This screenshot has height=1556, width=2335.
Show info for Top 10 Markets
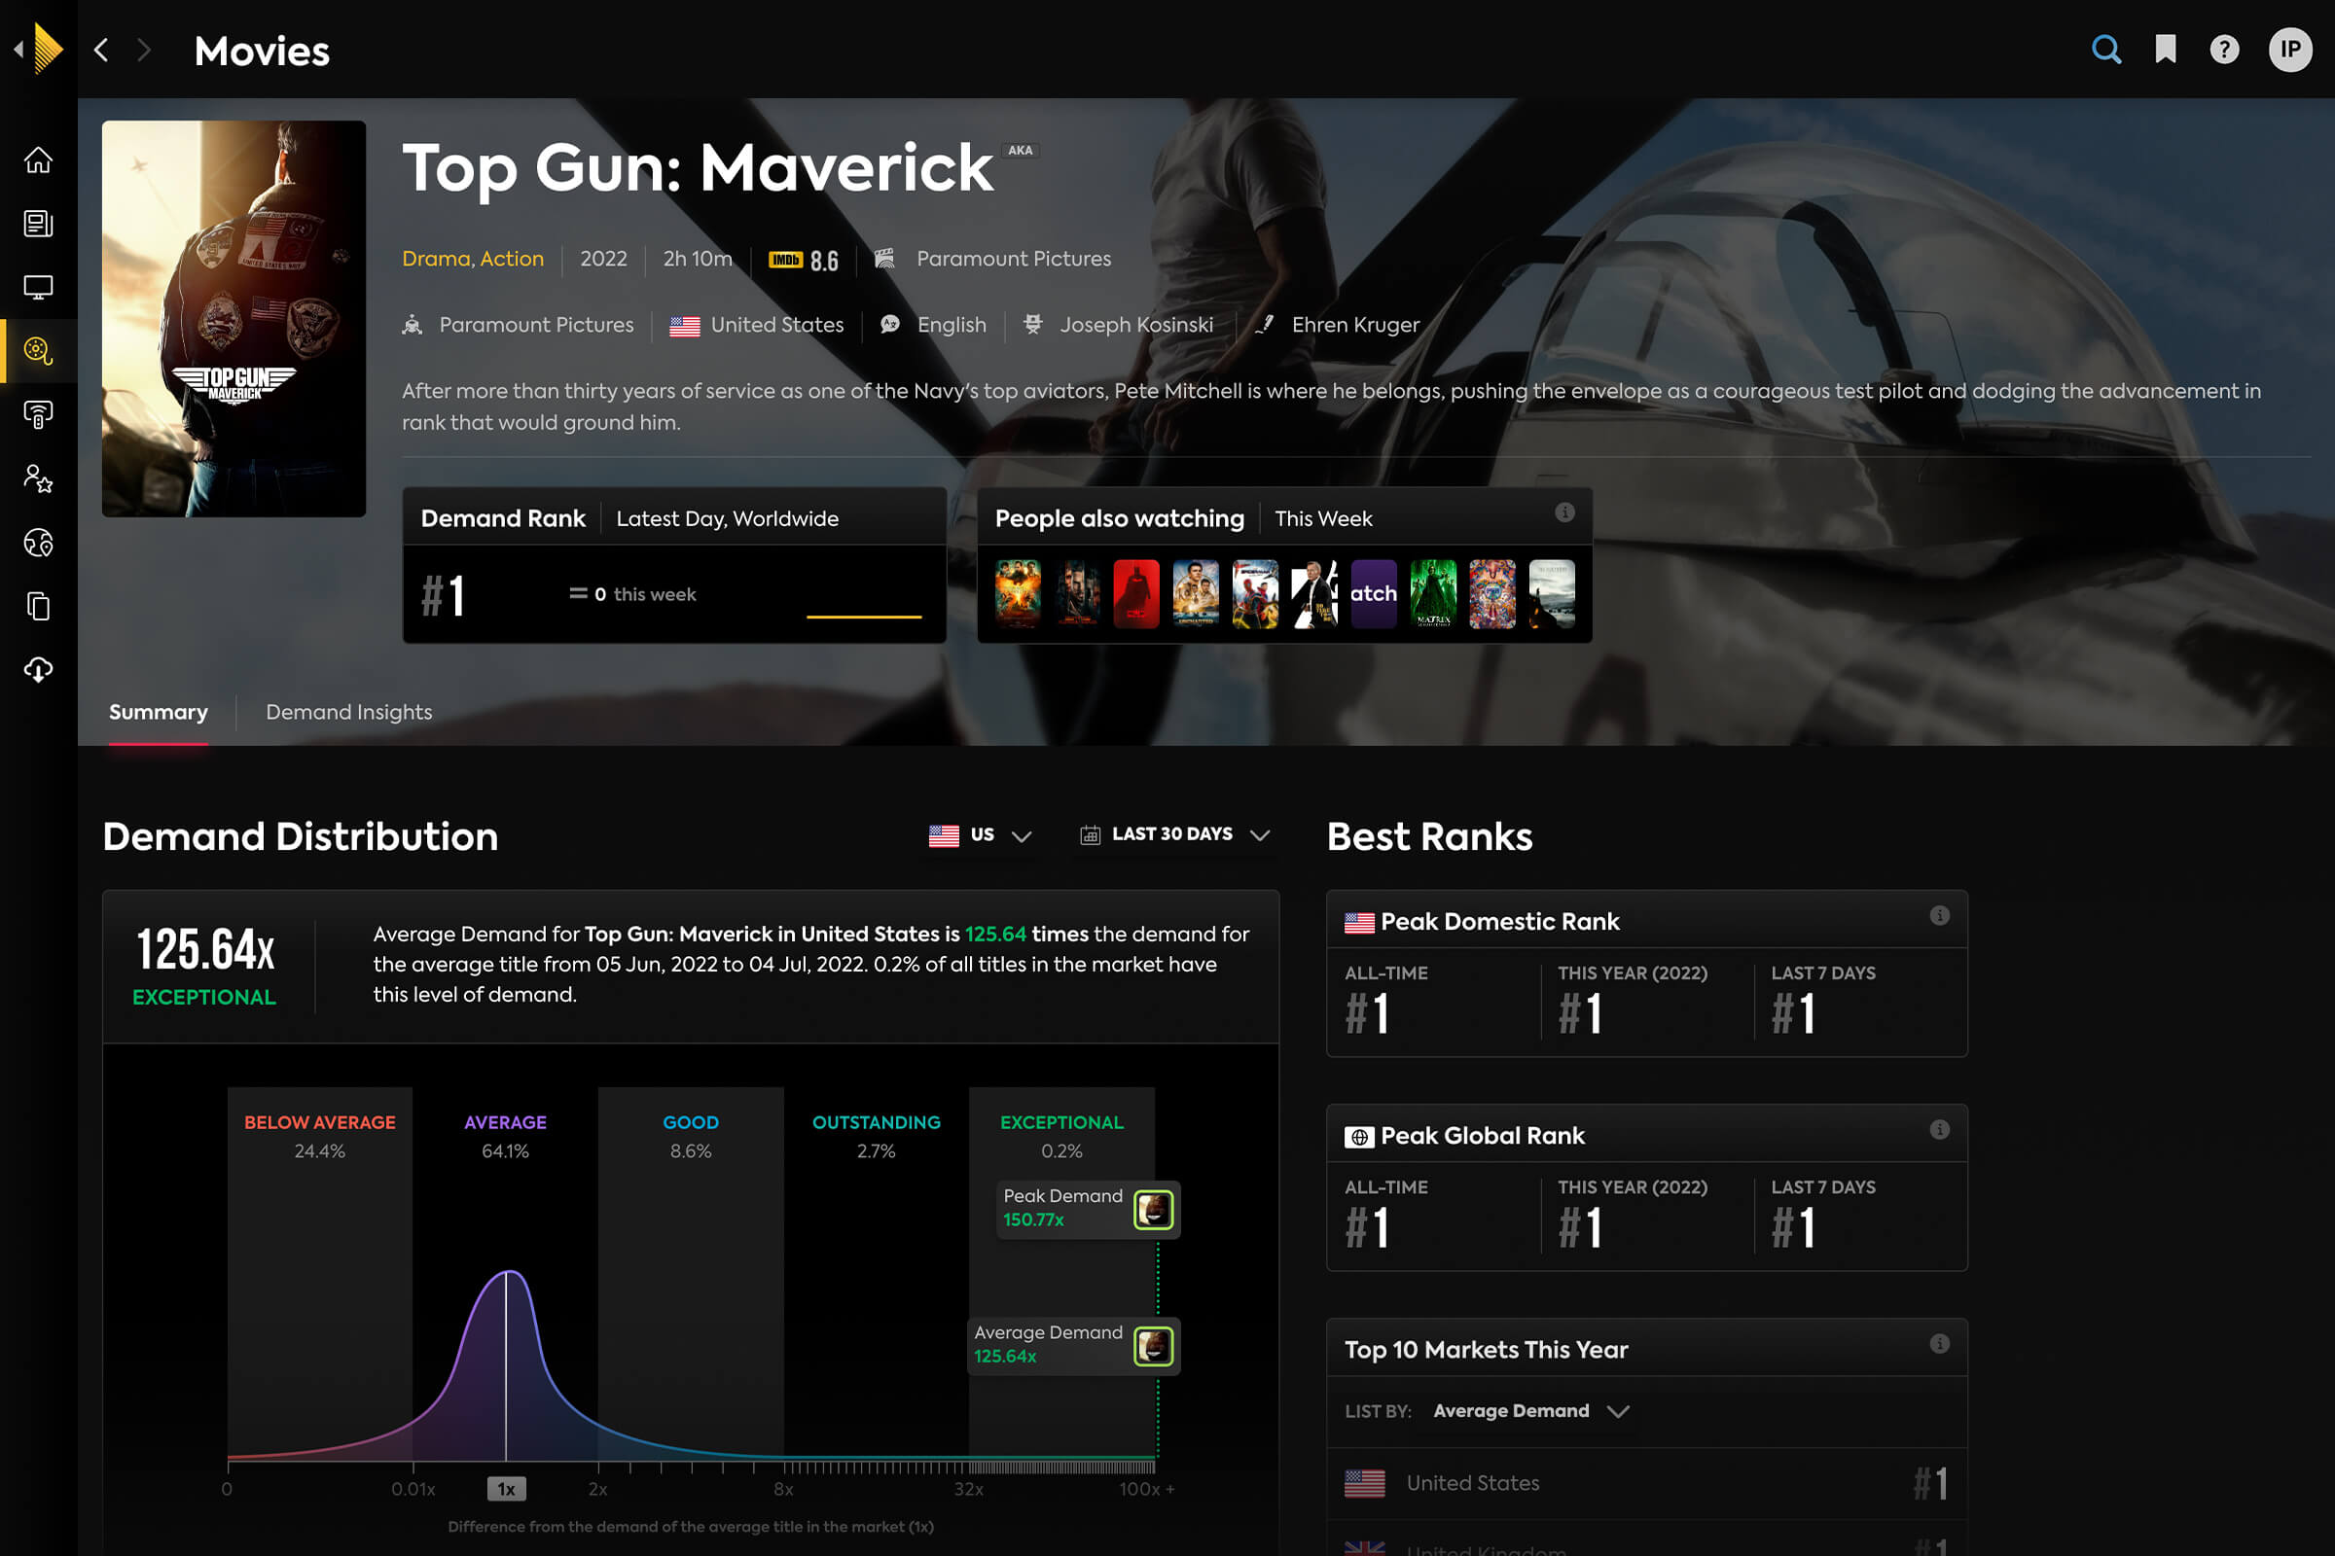(x=1939, y=1344)
